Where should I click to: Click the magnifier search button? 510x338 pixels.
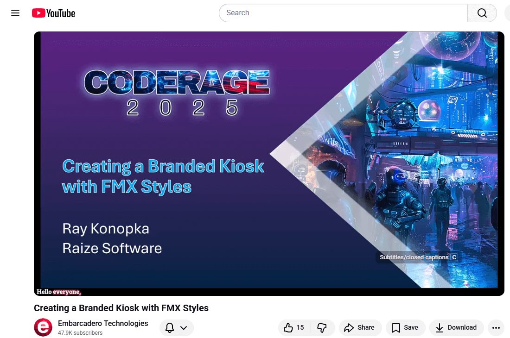point(482,13)
